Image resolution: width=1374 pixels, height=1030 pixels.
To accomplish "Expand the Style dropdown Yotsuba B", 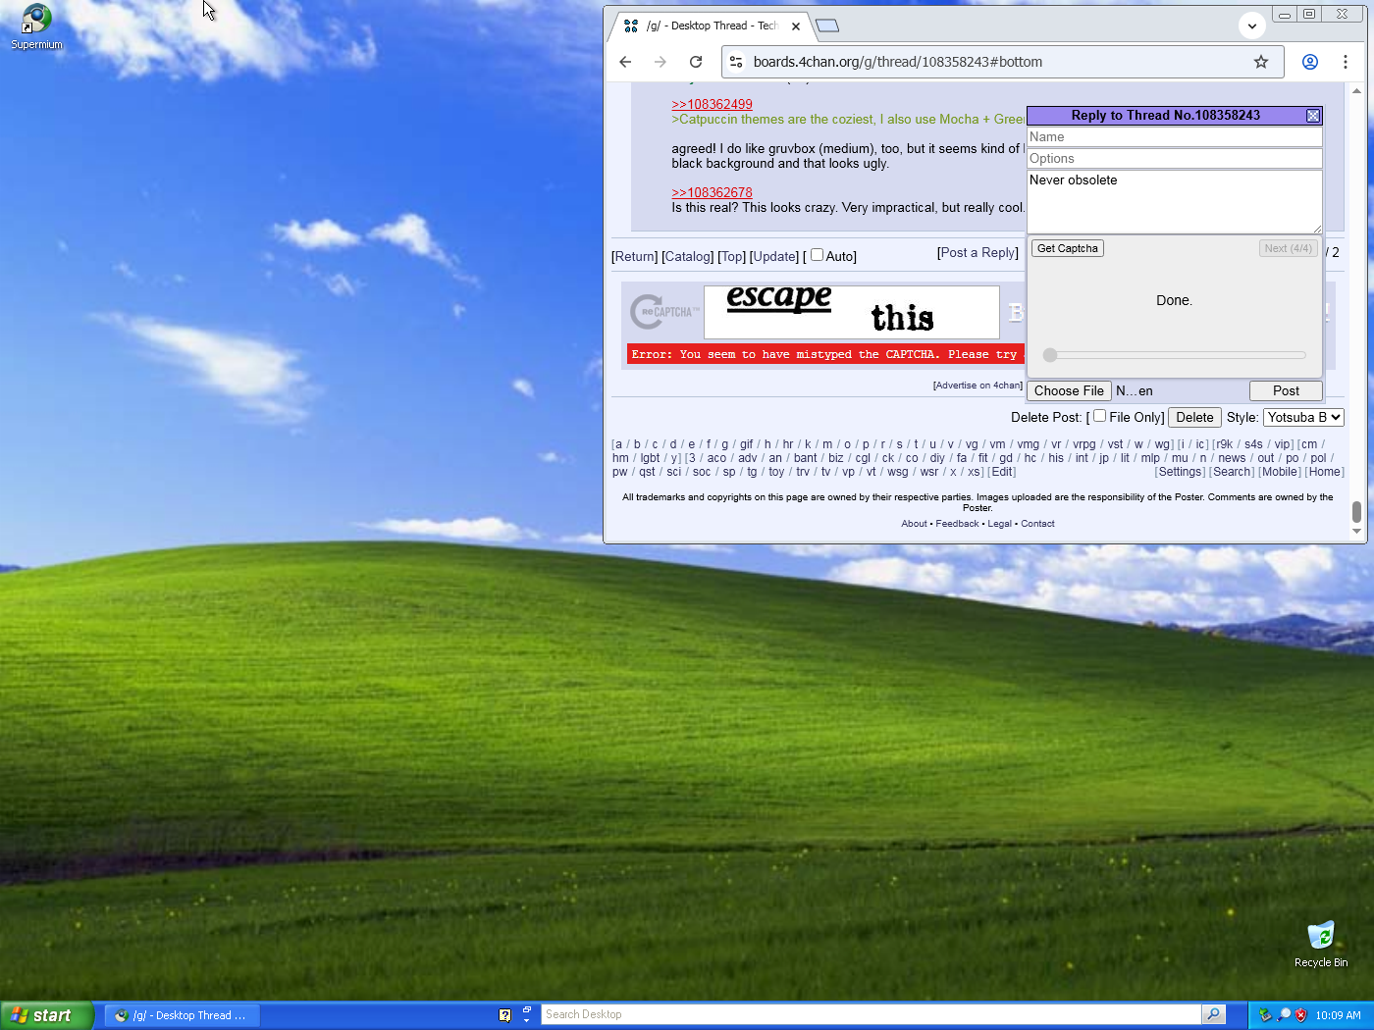I will 1303,417.
